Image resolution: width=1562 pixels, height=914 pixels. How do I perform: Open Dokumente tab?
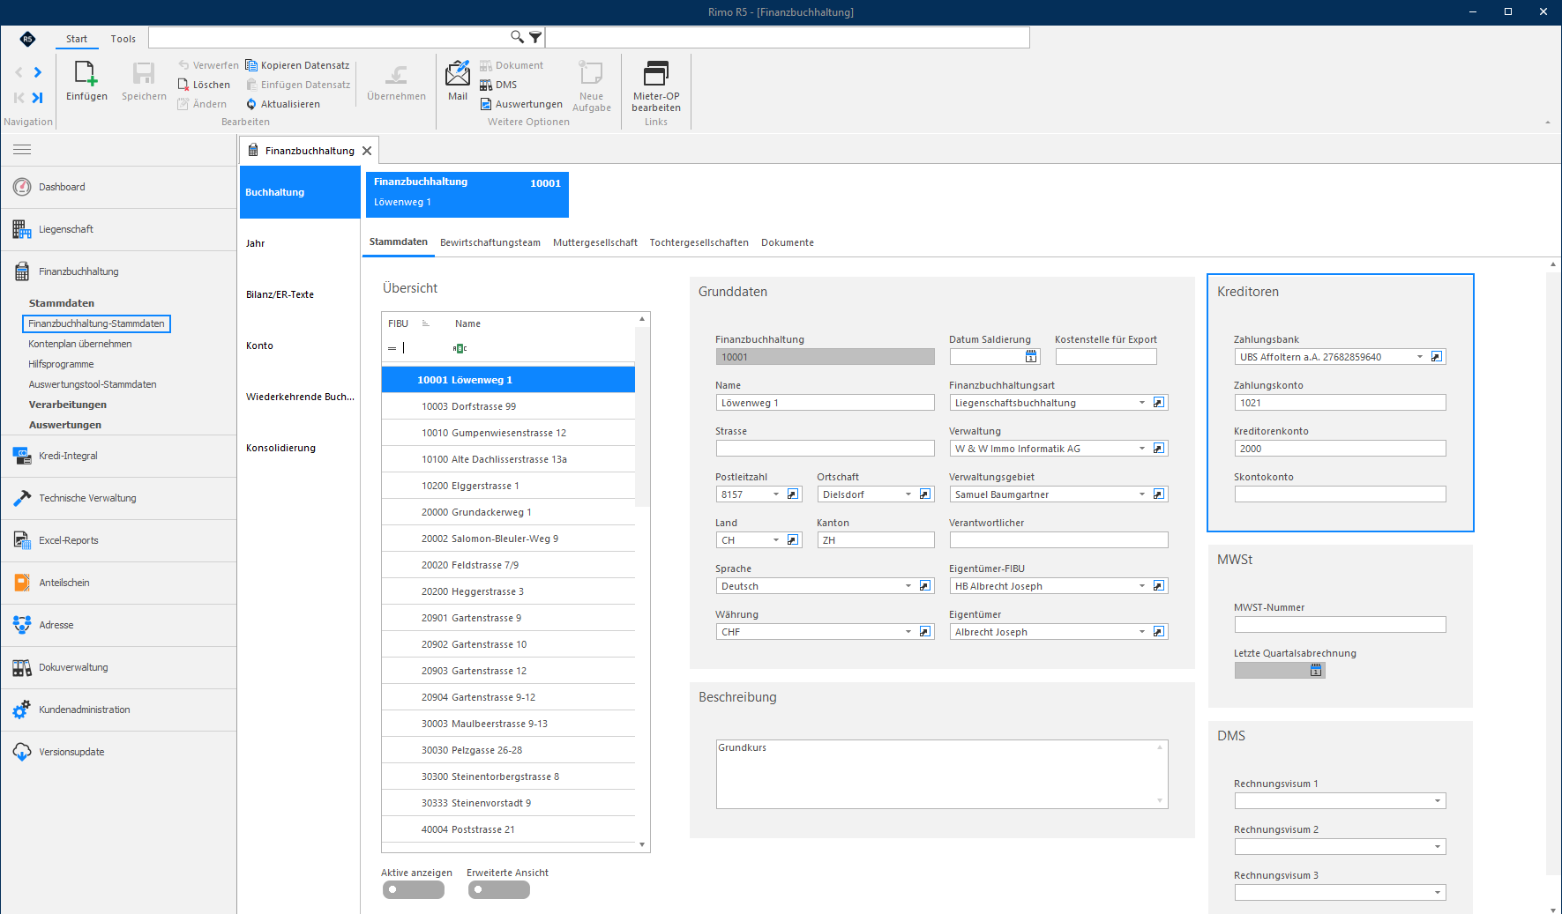[788, 242]
